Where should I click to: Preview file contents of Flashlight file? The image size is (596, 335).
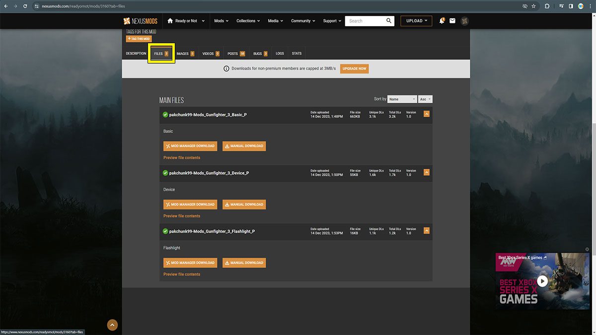182,274
